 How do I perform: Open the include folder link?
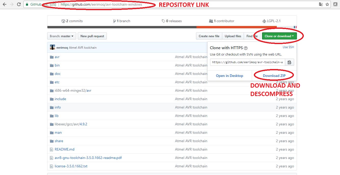60,99
